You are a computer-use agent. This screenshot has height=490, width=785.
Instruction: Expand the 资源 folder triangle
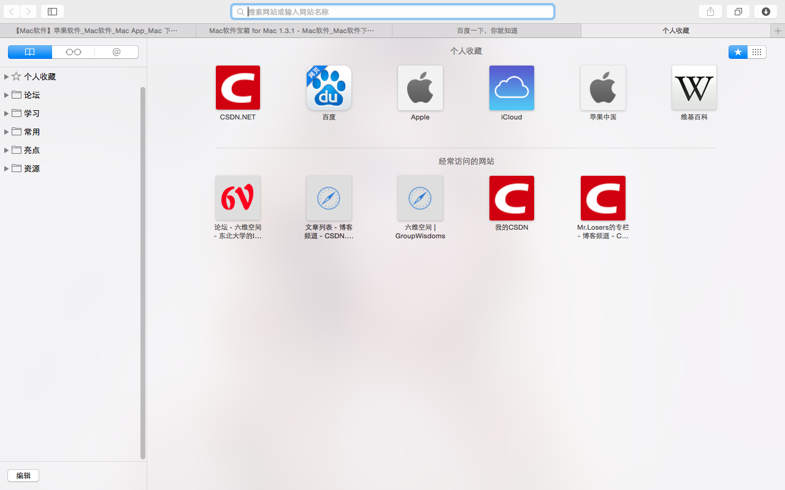coord(6,168)
